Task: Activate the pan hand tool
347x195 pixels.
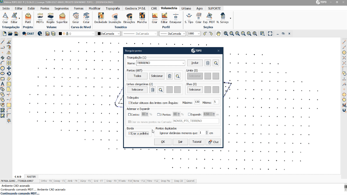Action: coord(218,34)
